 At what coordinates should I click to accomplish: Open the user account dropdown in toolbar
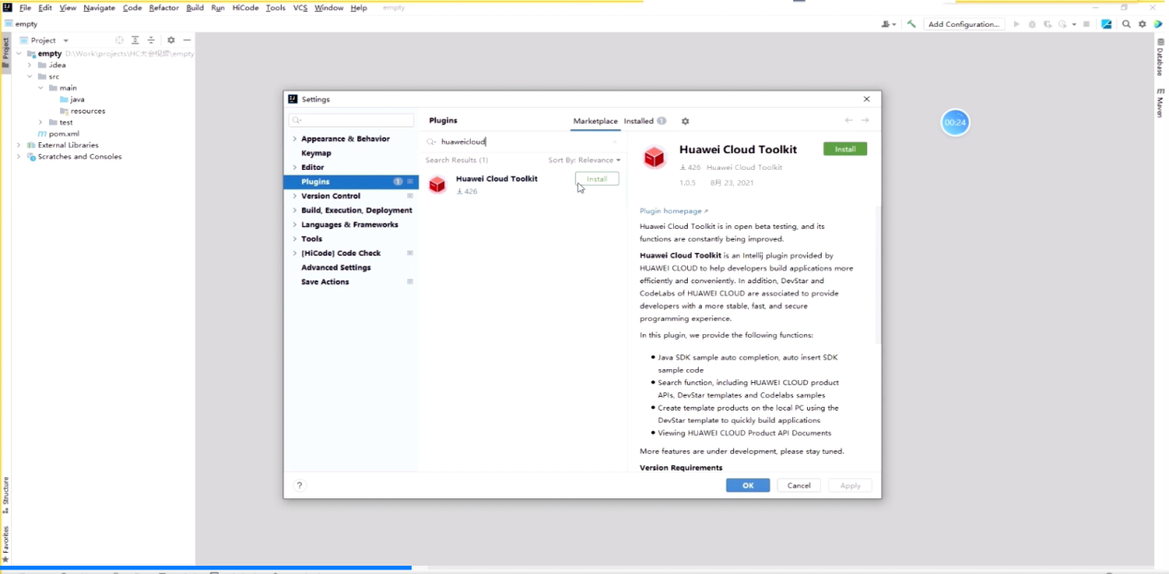(888, 24)
